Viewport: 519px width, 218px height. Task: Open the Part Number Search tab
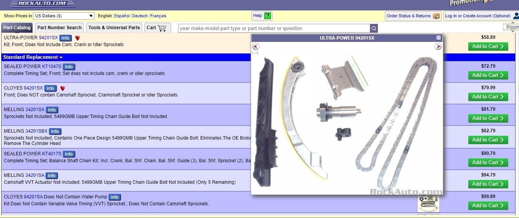click(60, 28)
